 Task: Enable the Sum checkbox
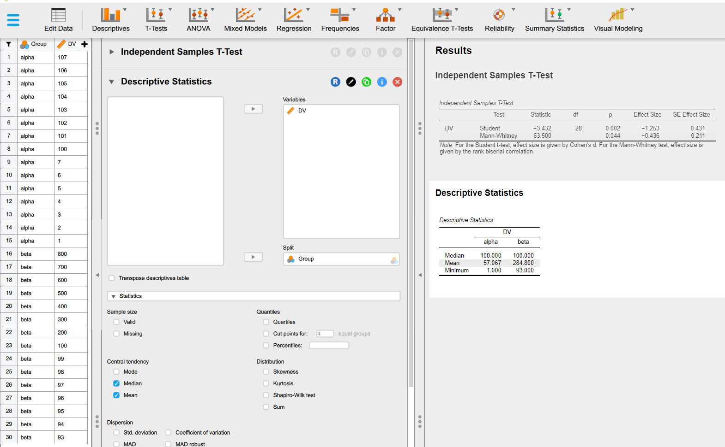(266, 407)
